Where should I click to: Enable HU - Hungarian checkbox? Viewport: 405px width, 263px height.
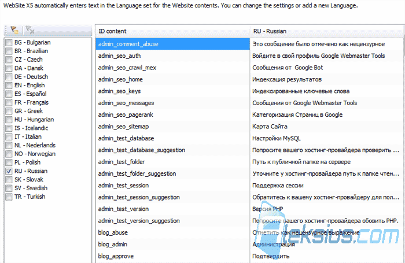click(9, 120)
